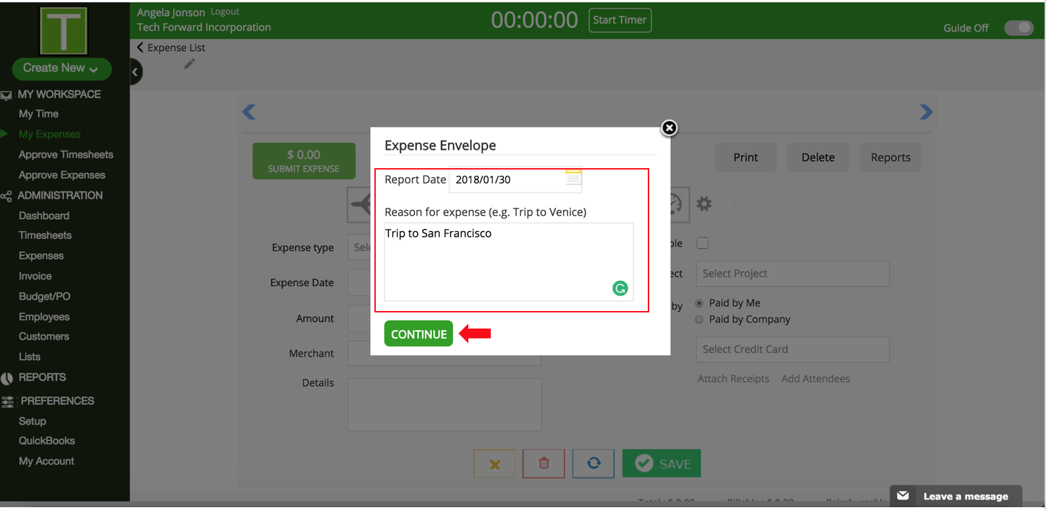Image resolution: width=1046 pixels, height=510 pixels.
Task: Select the Paid by Company option
Action: (x=699, y=319)
